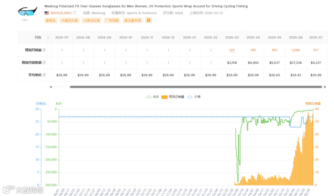The height and width of the screenshot is (196, 334).
Task: Toggle the BSR legend series
Action: click(x=152, y=97)
